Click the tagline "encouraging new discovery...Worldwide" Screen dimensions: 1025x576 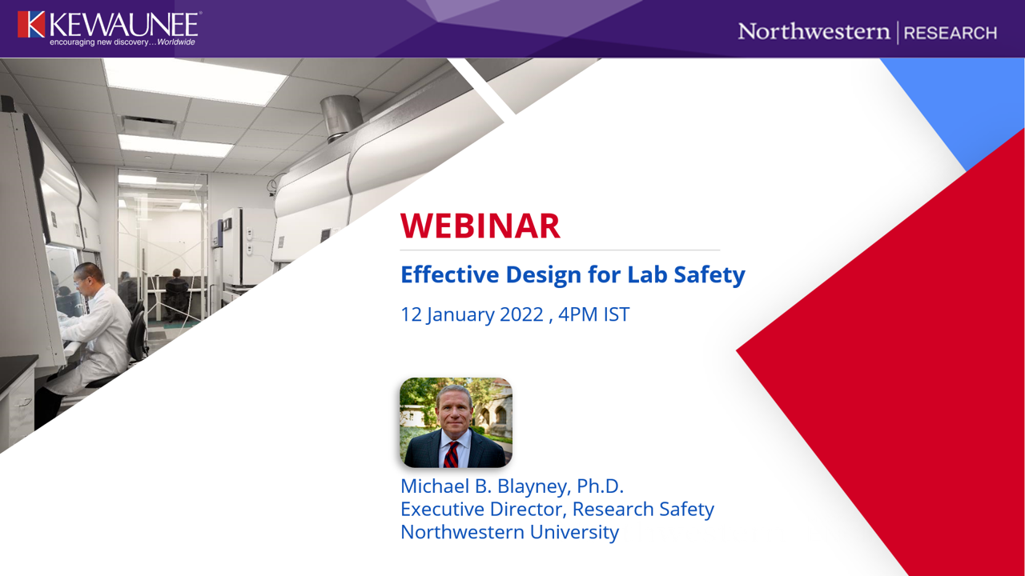tap(123, 42)
